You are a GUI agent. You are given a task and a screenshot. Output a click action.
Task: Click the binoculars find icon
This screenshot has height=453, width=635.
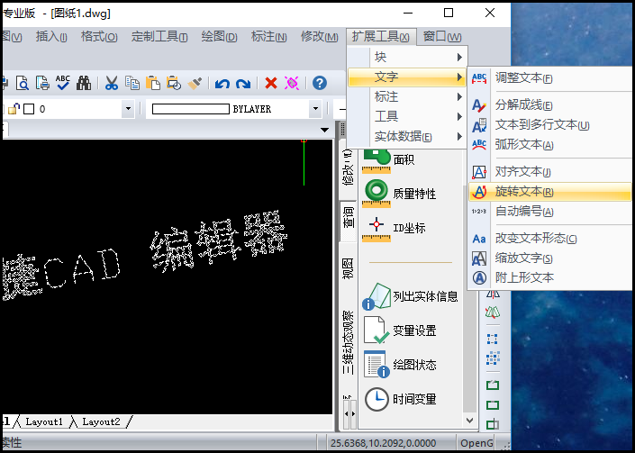click(84, 83)
